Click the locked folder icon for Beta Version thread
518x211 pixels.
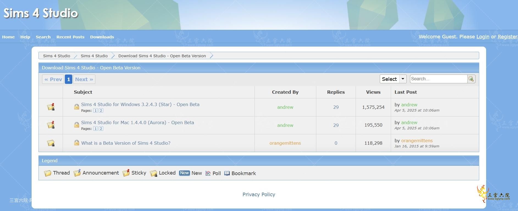(51, 143)
